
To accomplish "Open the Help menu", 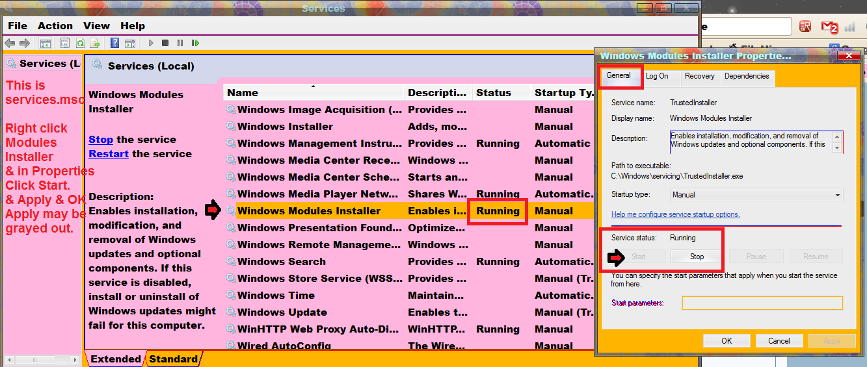I will (x=133, y=26).
